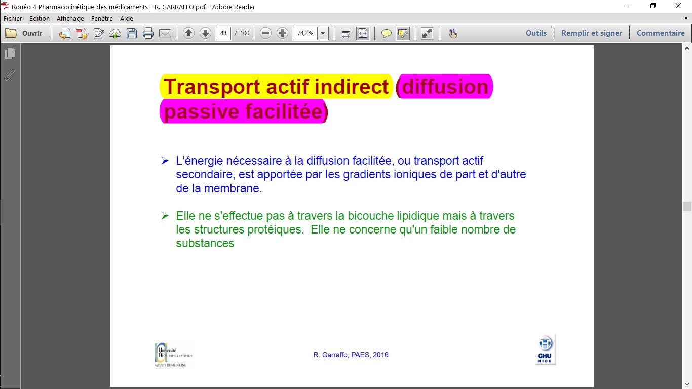Screen dimensions: 692x389
Task: Expand the Commentaire pane
Action: [661, 33]
